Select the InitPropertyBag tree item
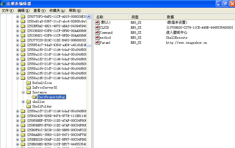Viewport: 235px width, 148px height. click(x=52, y=97)
